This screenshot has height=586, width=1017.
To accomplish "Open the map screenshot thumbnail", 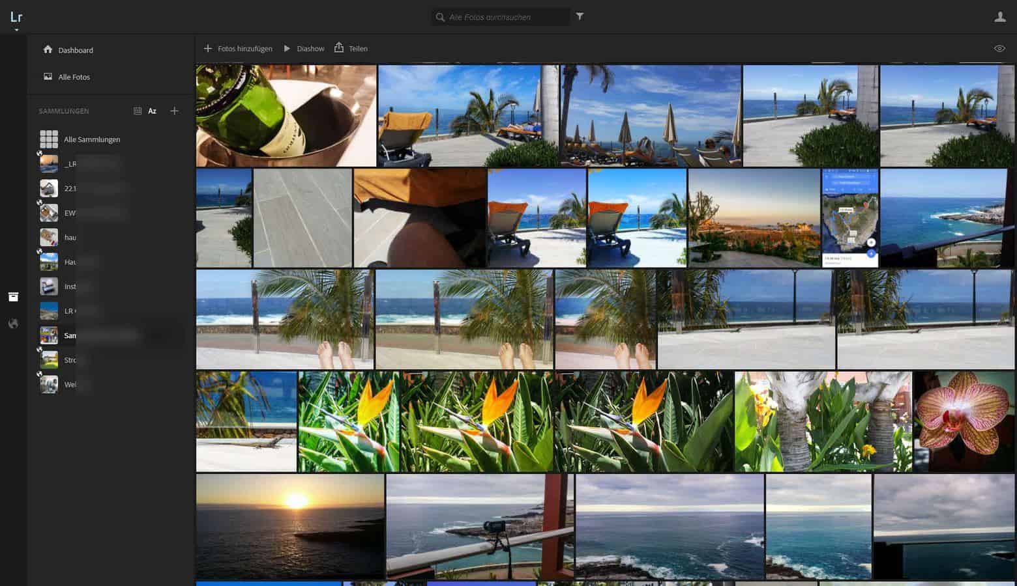I will 850,218.
